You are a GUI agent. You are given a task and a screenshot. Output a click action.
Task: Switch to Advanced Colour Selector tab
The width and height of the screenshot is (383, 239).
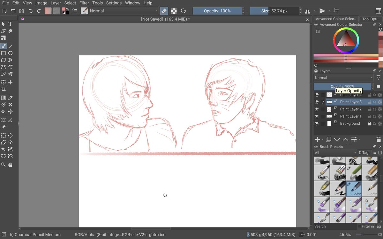coord(336,19)
